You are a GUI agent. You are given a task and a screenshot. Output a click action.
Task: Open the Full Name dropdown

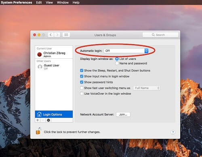pos(147,88)
